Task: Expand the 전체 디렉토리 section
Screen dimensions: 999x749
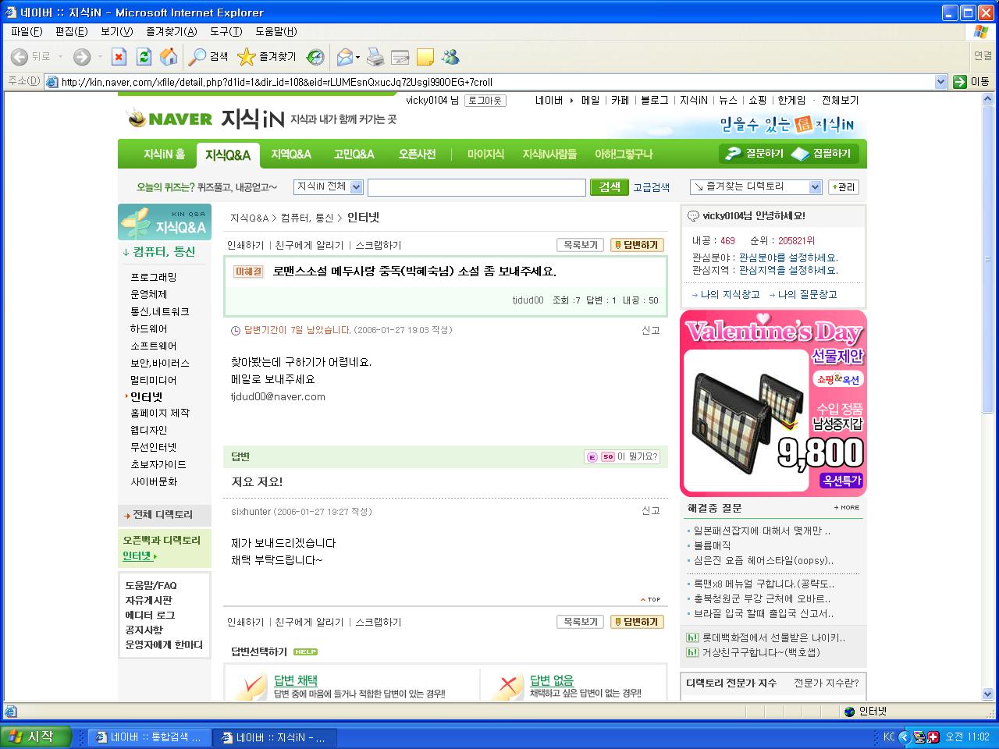Action: (164, 515)
